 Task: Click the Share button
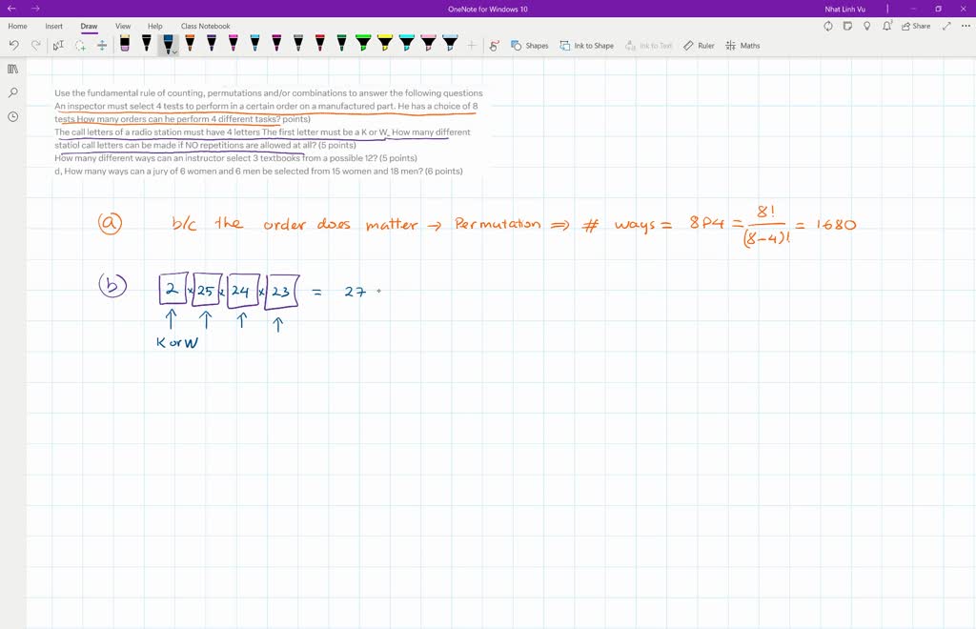916,26
